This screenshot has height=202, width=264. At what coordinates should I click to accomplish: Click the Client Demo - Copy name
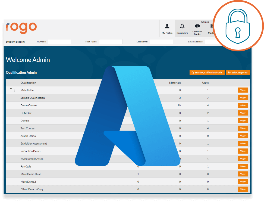coord(32,189)
